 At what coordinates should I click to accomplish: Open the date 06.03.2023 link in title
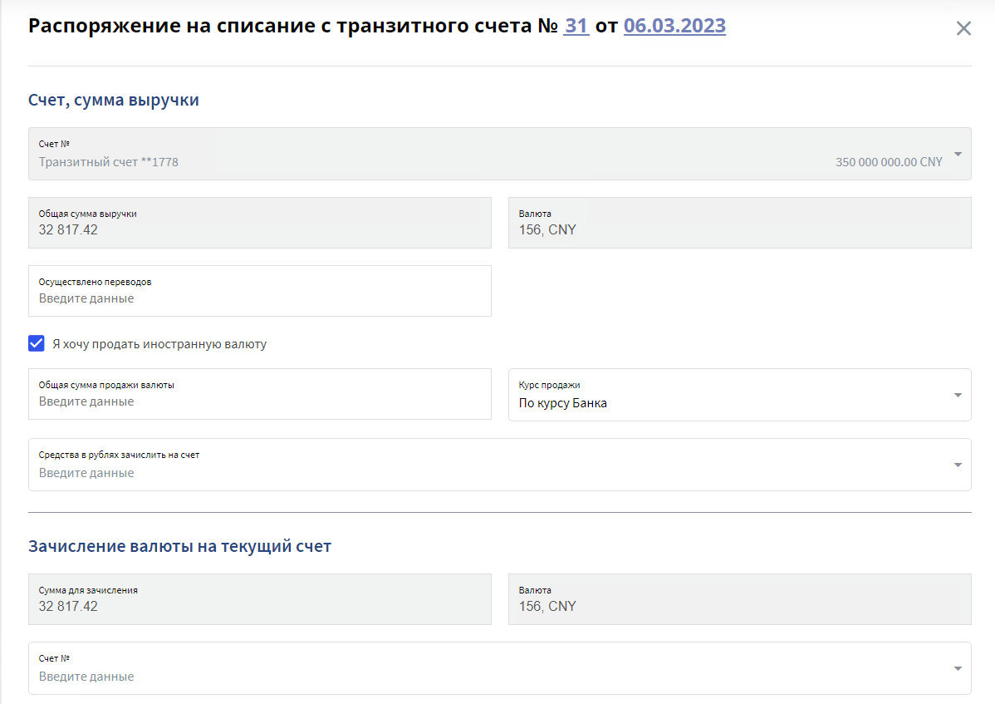[x=674, y=26]
